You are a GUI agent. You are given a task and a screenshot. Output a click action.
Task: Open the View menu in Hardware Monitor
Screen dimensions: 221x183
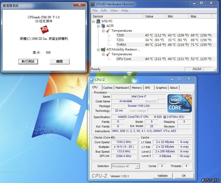(x=114, y=11)
